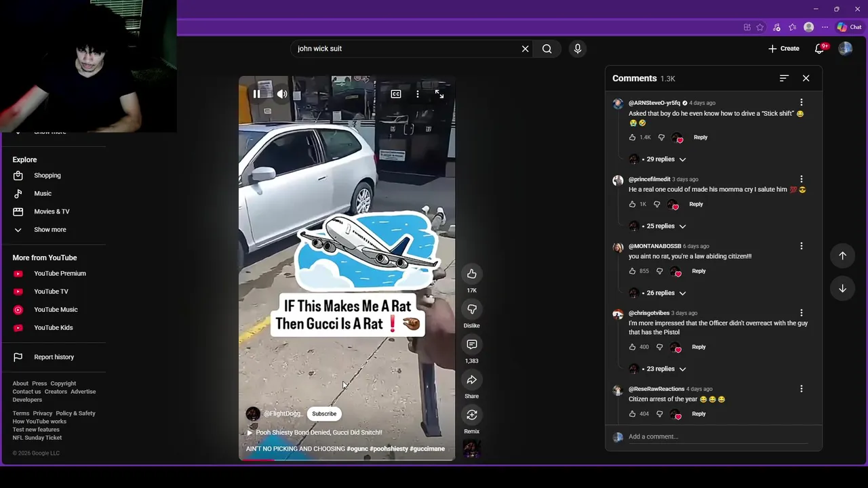Like the @chrisgotvibes comment
Image resolution: width=868 pixels, height=488 pixels.
633,347
